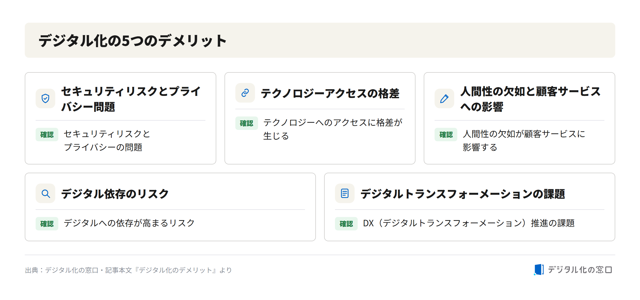
Task: Click the document icon on DX card
Action: point(345,193)
